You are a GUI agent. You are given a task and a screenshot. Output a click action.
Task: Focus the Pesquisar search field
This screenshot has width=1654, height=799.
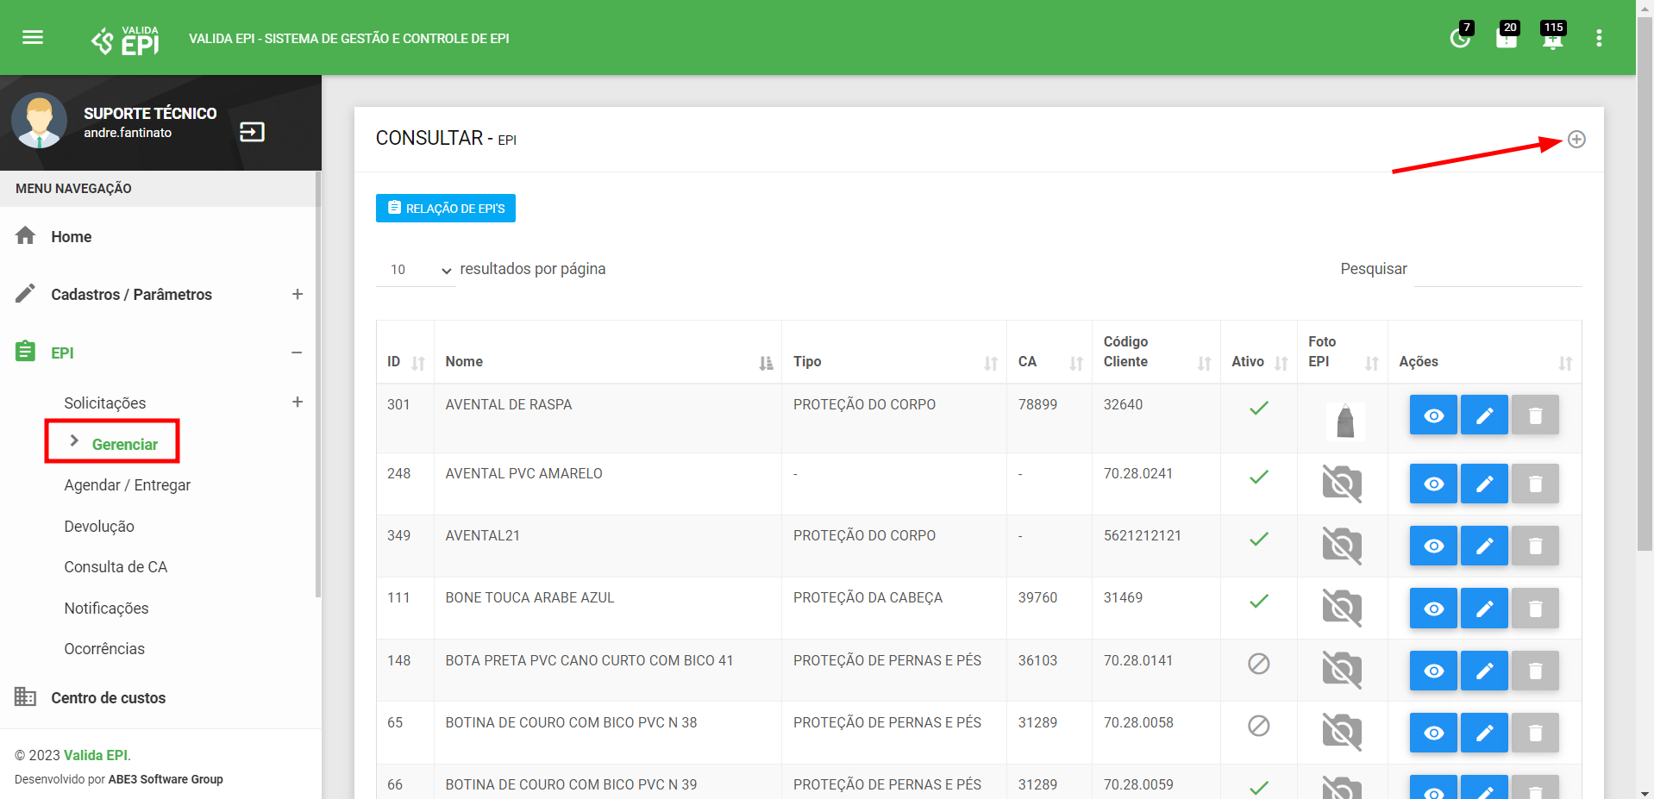[1498, 270]
